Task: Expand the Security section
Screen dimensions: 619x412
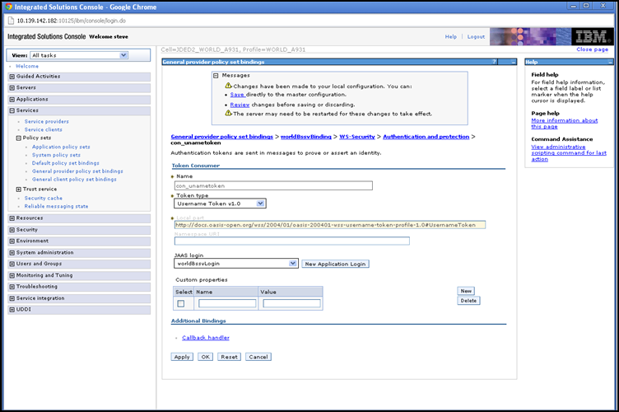Action: pos(12,230)
